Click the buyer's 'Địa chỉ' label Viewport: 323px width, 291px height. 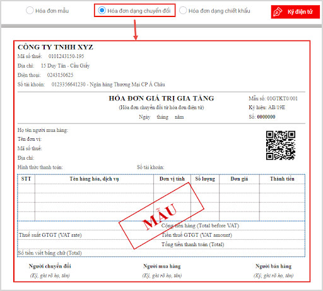(x=26, y=158)
